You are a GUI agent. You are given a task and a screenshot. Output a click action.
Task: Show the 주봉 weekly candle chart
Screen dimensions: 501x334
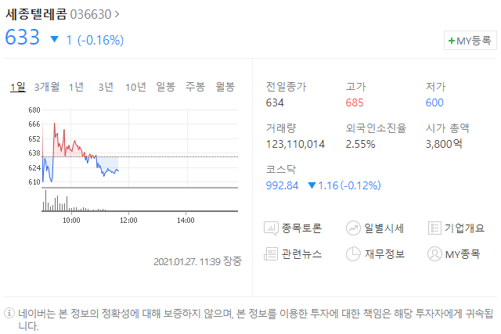[195, 87]
